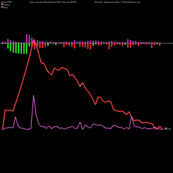Click the tallest purple volume bar above the baseline
This screenshot has width=173, height=173.
(27, 39)
